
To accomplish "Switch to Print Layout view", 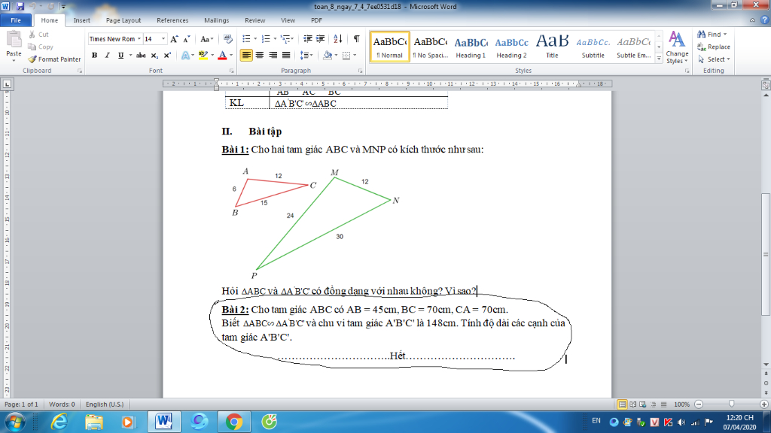I will [x=622, y=404].
